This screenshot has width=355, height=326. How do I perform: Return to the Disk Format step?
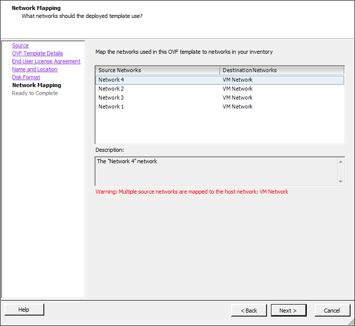pos(26,77)
